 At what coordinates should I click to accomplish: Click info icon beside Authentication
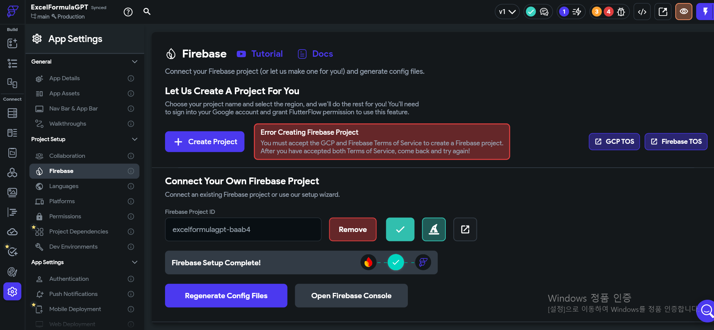[x=131, y=279]
